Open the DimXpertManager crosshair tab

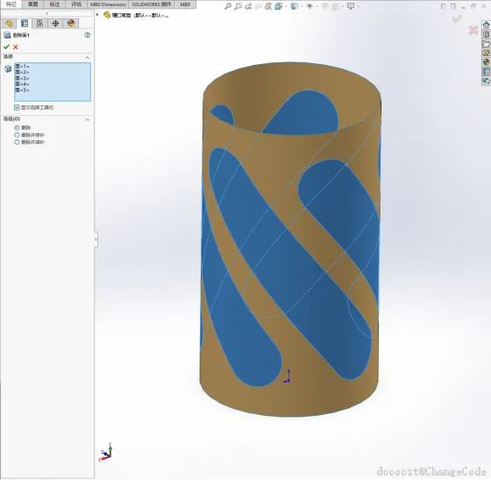[55, 24]
